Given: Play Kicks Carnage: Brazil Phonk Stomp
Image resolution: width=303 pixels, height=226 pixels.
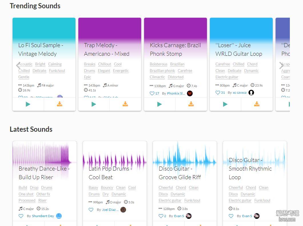Looking at the screenshot, I should [160, 104].
